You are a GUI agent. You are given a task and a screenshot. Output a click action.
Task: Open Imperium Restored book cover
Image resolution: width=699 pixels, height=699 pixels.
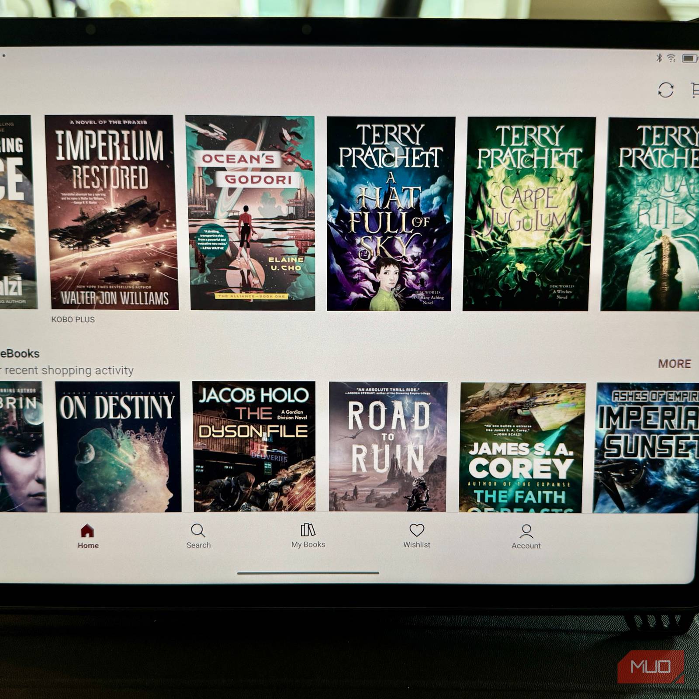(111, 212)
